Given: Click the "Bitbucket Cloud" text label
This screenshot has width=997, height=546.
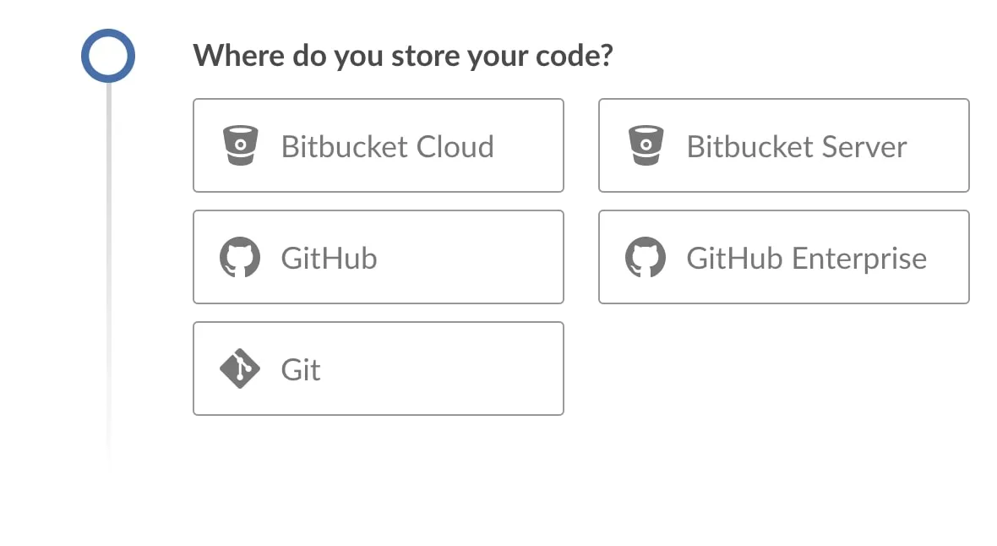Looking at the screenshot, I should (387, 146).
